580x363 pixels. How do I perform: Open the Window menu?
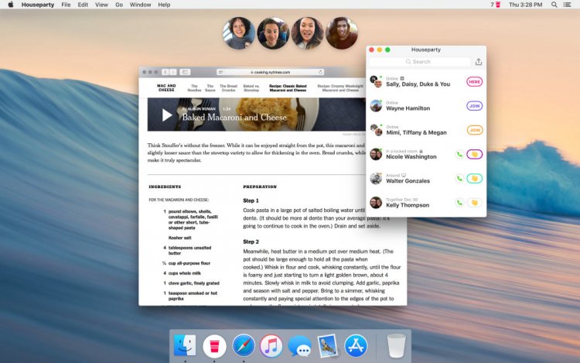(140, 5)
